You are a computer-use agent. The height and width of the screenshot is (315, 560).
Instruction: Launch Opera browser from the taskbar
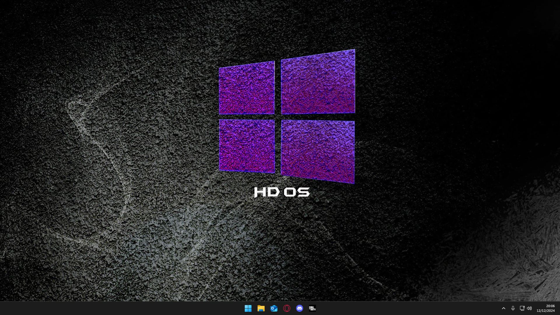[287, 308]
